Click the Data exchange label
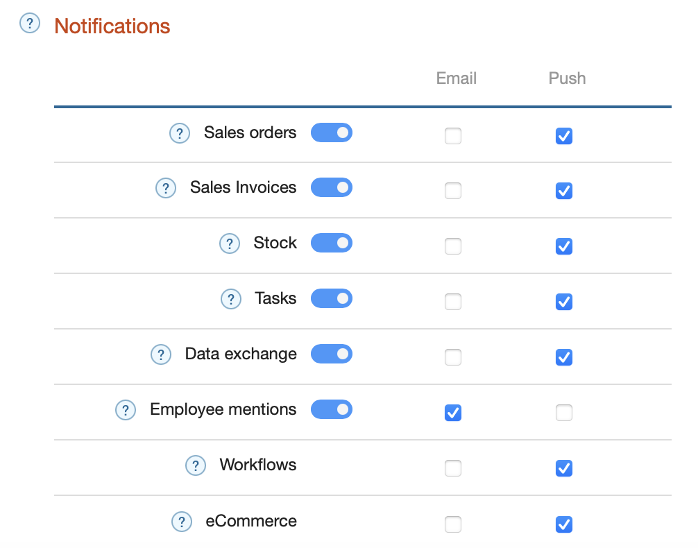Image resolution: width=698 pixels, height=548 pixels. (241, 354)
